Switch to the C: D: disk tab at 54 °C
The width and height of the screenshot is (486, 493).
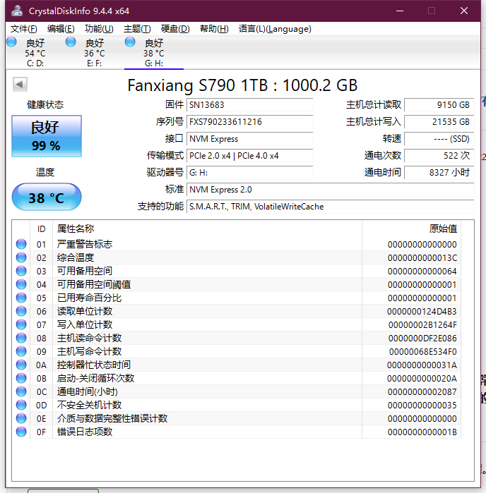[35, 52]
